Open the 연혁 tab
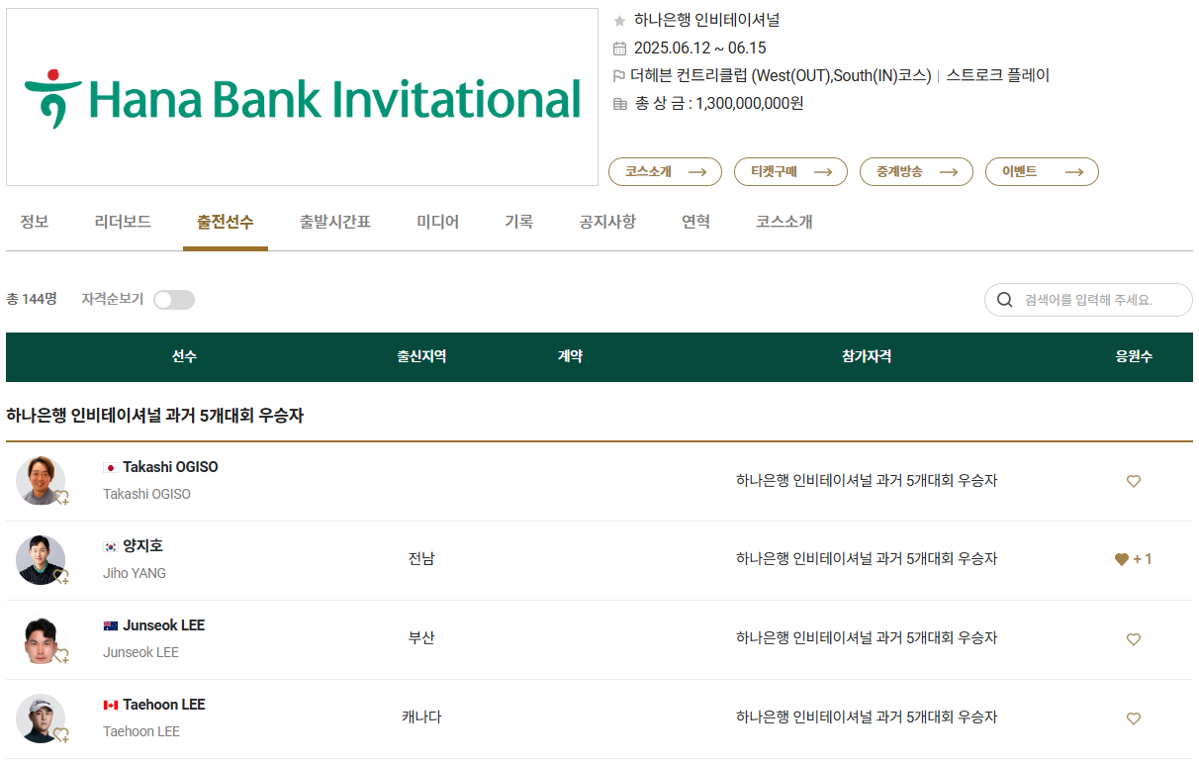Image resolution: width=1199 pixels, height=765 pixels. (695, 222)
